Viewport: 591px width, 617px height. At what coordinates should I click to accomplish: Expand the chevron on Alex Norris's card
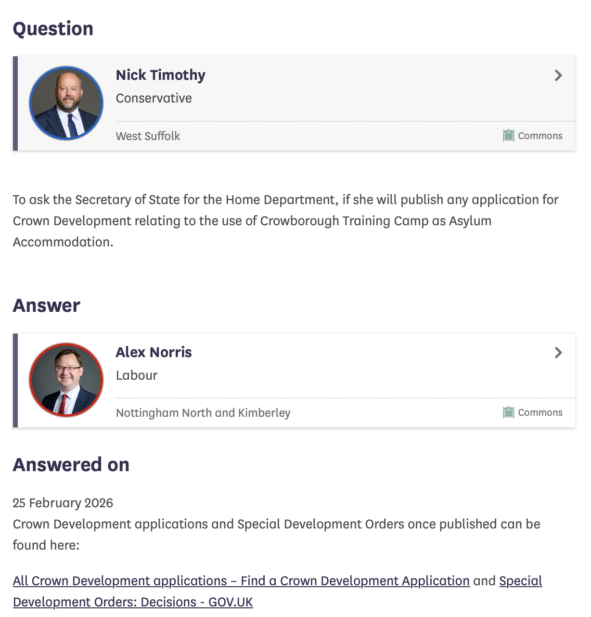point(558,353)
